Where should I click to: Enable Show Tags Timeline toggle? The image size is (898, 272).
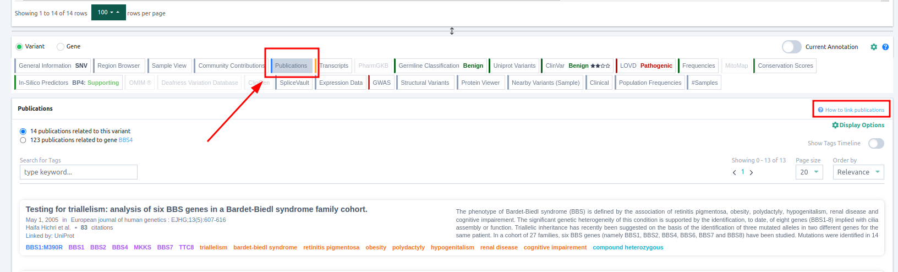[x=875, y=143]
